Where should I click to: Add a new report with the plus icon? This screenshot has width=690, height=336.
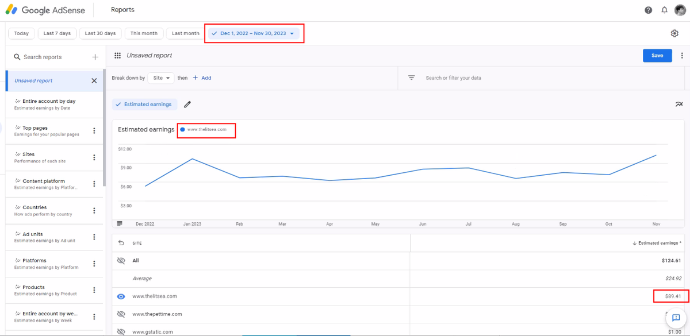(x=95, y=57)
